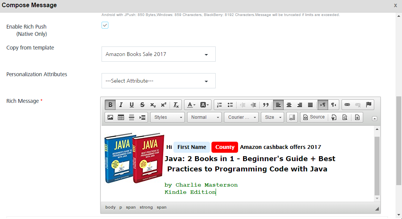Screen dimensions: 402x219
Task: Select the Java books cover image
Action: [x=134, y=158]
